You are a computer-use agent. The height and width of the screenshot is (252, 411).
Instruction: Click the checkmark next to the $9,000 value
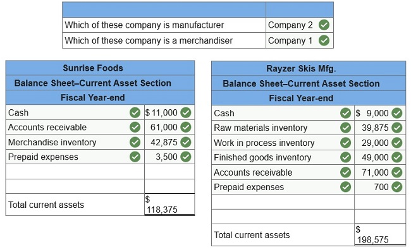tap(397, 113)
